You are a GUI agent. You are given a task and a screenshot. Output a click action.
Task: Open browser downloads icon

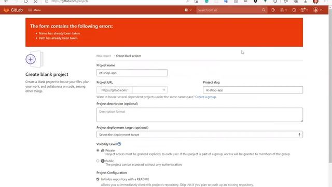(x=306, y=1)
